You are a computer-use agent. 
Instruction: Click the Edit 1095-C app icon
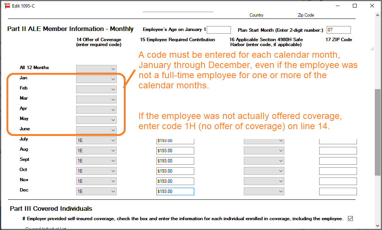tap(6, 6)
